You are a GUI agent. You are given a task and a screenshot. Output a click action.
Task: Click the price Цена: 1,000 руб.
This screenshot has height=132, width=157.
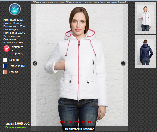click(18, 124)
